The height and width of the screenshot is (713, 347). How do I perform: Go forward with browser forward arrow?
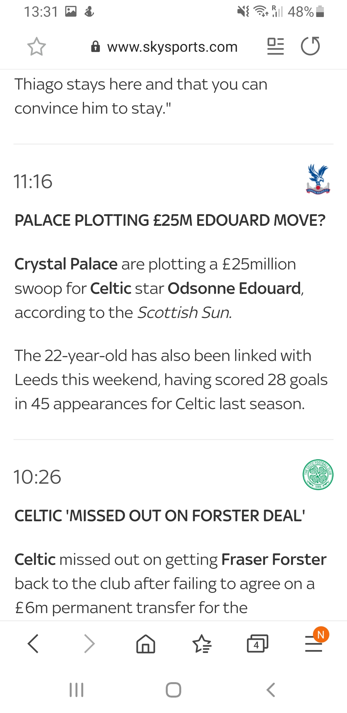89,644
